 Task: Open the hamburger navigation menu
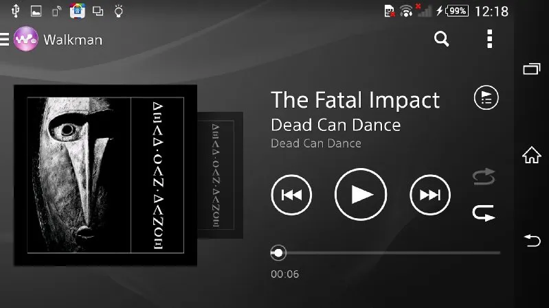(4, 39)
